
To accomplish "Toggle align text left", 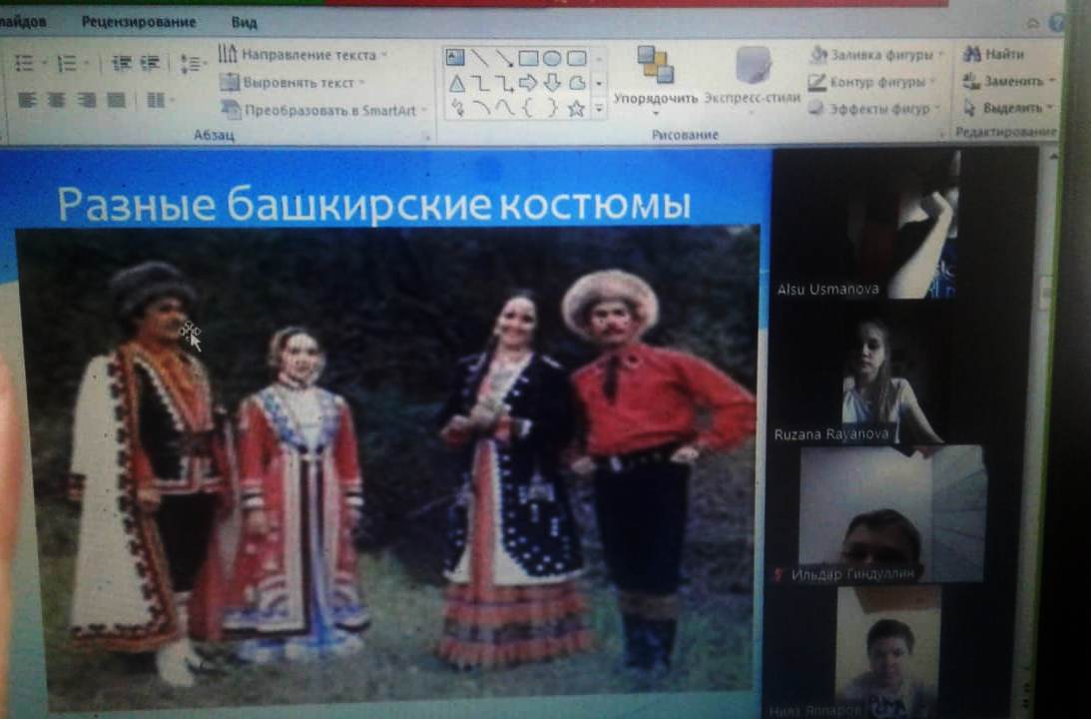I will point(27,100).
